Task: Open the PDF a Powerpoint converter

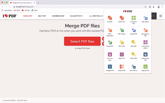Action: pos(110,32)
